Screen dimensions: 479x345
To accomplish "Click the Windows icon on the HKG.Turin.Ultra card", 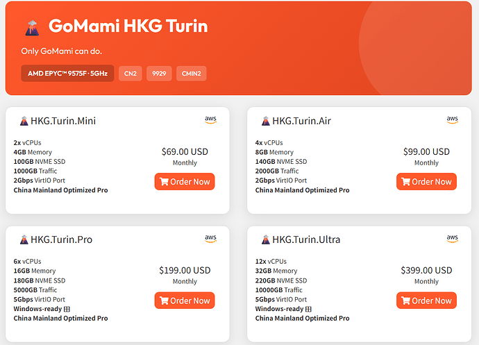I will pyautogui.click(x=308, y=309).
